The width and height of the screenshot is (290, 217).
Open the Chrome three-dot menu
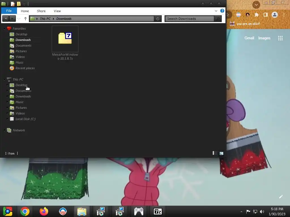click(284, 15)
